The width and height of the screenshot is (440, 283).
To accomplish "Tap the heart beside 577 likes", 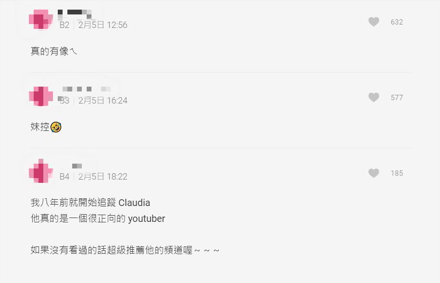I will click(x=374, y=97).
